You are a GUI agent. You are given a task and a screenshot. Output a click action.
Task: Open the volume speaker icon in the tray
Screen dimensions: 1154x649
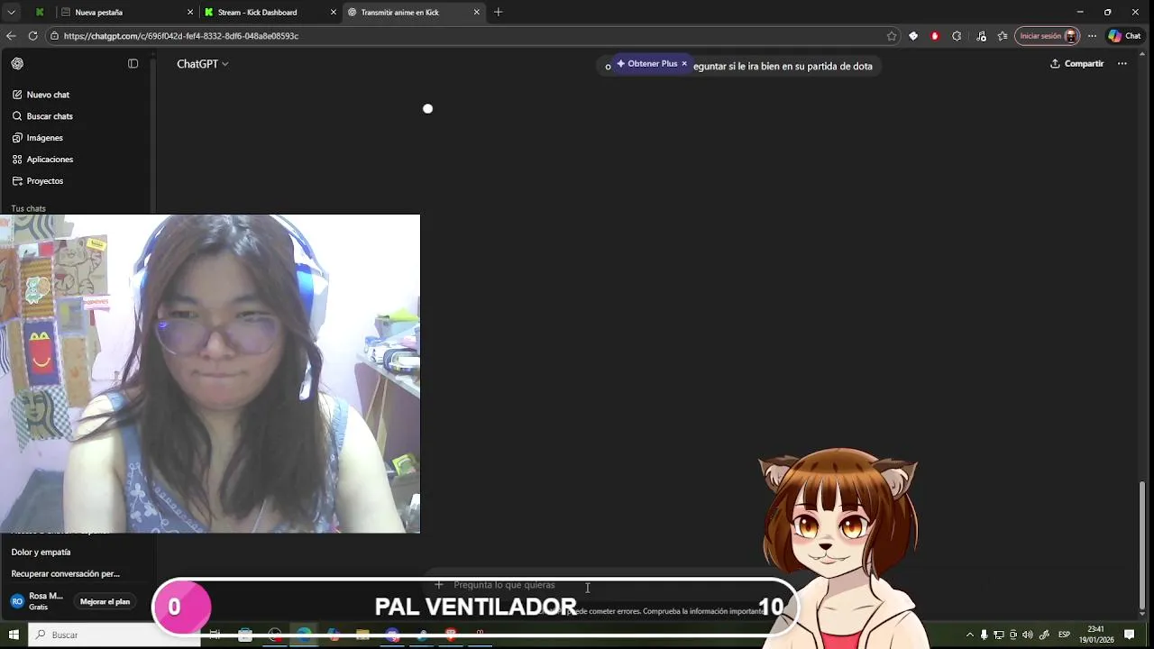tap(1028, 635)
